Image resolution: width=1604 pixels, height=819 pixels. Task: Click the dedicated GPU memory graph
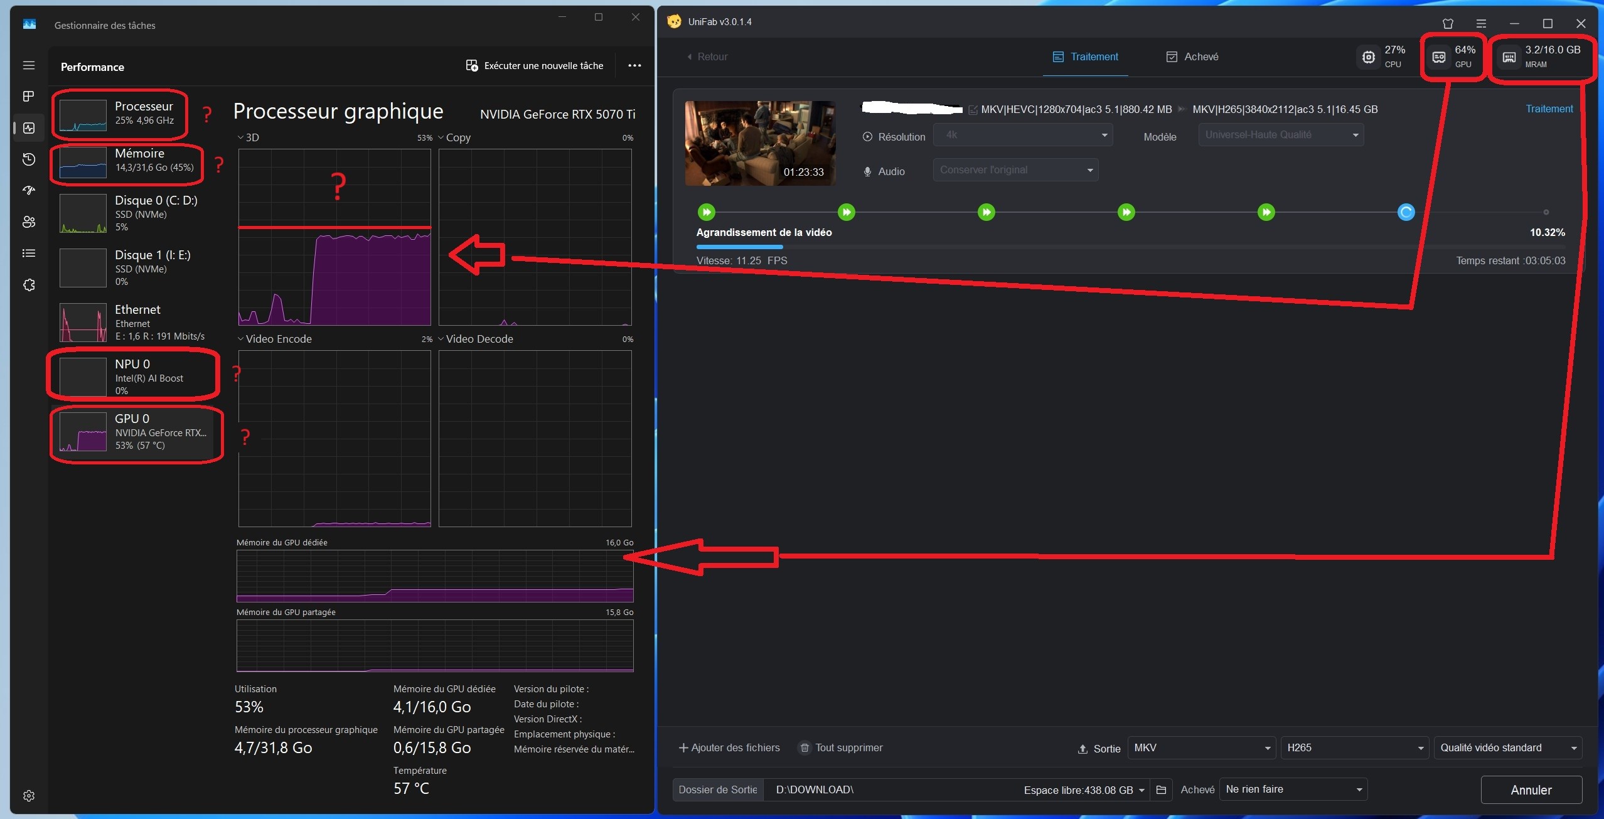435,576
